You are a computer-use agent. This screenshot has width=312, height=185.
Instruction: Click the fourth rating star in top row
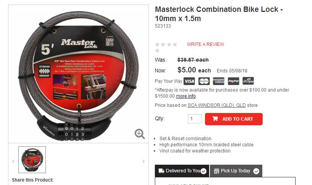point(175,44)
